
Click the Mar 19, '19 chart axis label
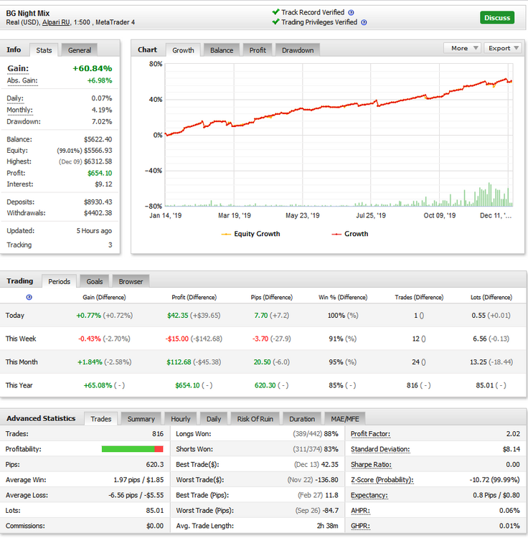pyautogui.click(x=235, y=215)
